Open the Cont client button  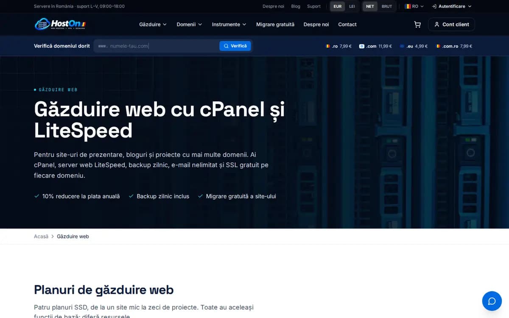[x=451, y=25]
